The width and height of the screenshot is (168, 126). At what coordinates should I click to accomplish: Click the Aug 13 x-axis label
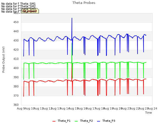click(56, 109)
